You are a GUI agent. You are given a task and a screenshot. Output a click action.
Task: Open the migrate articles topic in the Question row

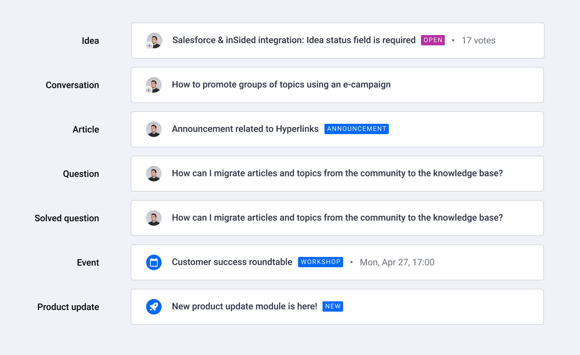pyautogui.click(x=337, y=173)
